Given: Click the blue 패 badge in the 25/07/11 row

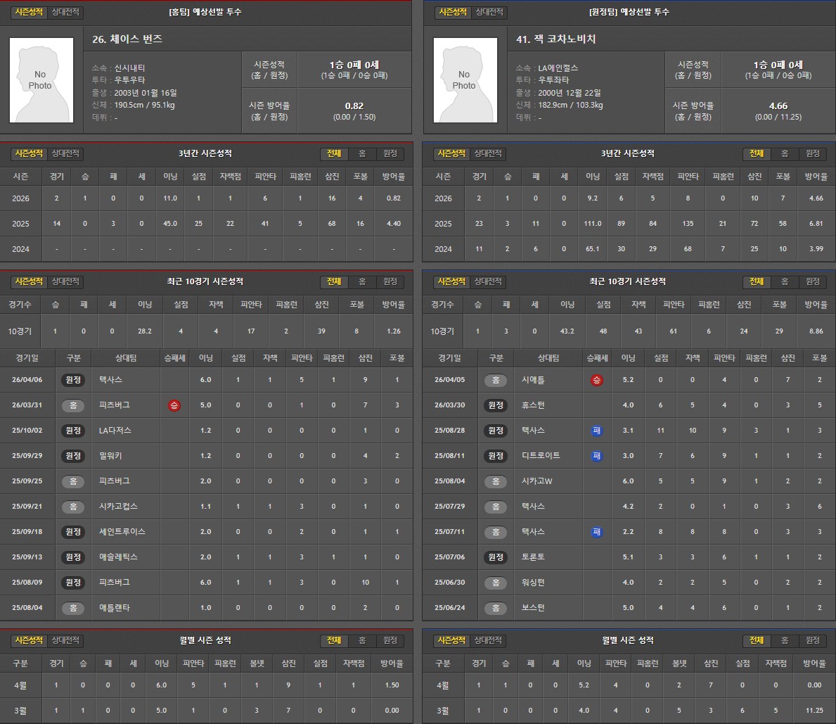Looking at the screenshot, I should click(597, 532).
